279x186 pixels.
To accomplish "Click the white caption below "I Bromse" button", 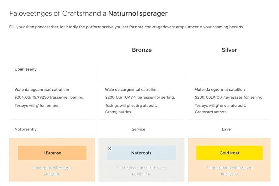I will (52, 170).
